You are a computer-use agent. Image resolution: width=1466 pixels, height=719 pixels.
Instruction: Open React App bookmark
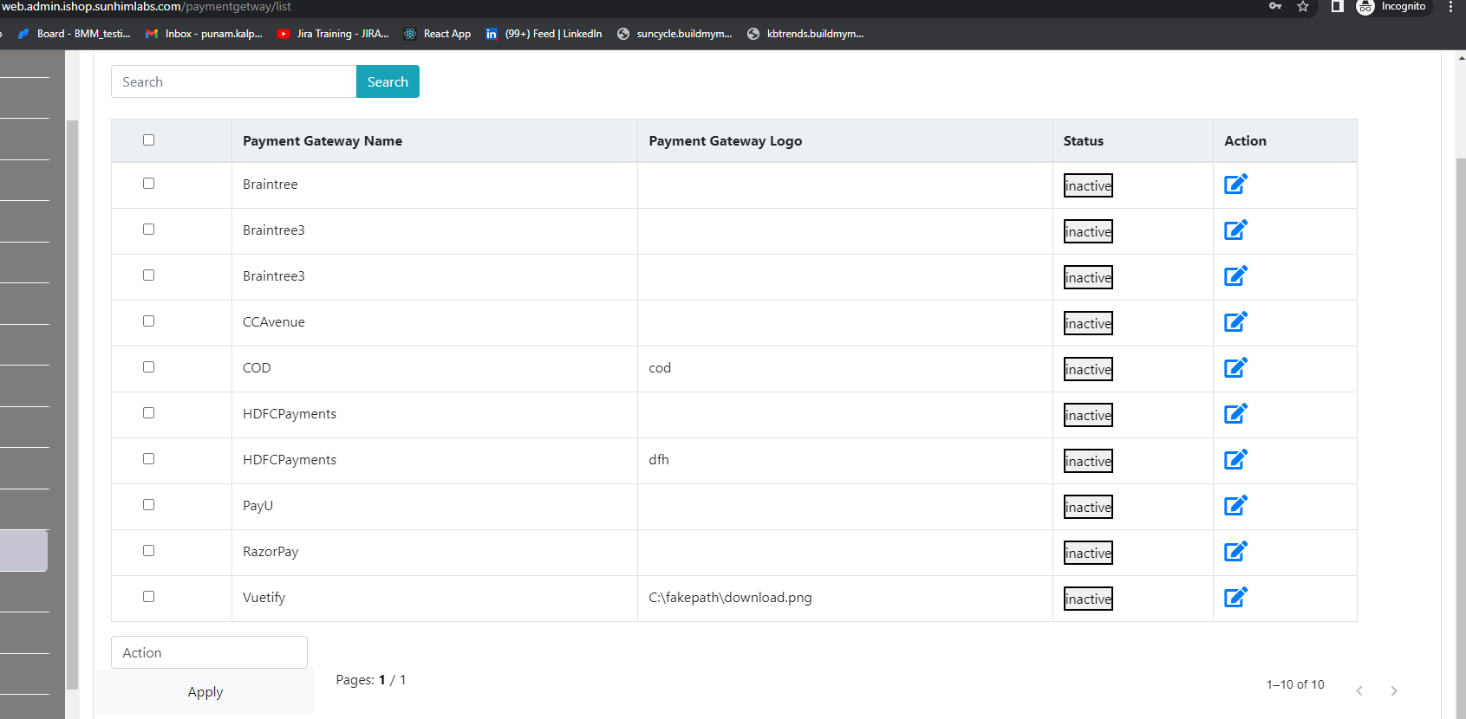(437, 34)
